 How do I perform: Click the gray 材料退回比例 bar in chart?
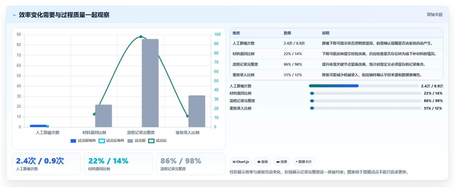(x=104, y=116)
